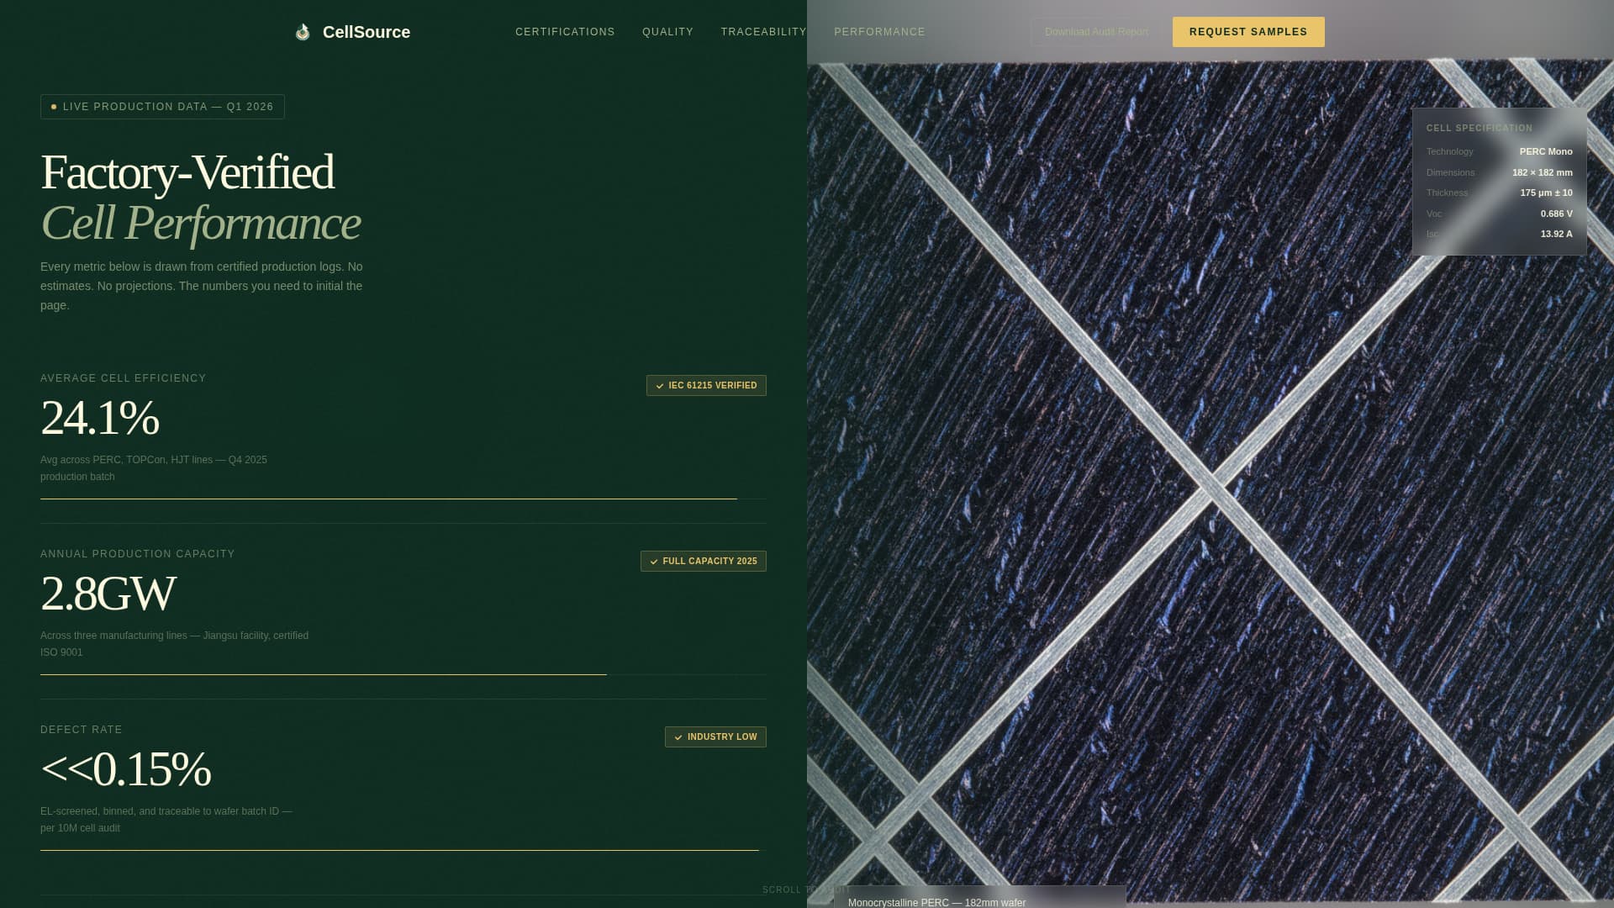The width and height of the screenshot is (1614, 908).
Task: Click the PERC Mono technology value in spec panel
Action: tap(1546, 151)
